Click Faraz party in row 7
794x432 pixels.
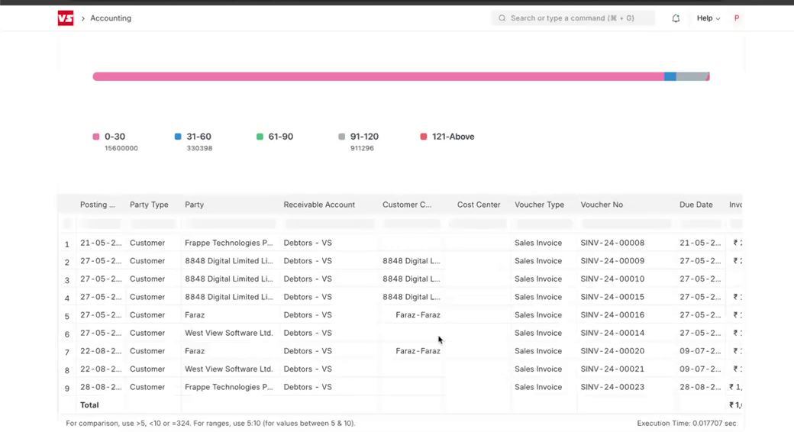click(x=195, y=351)
